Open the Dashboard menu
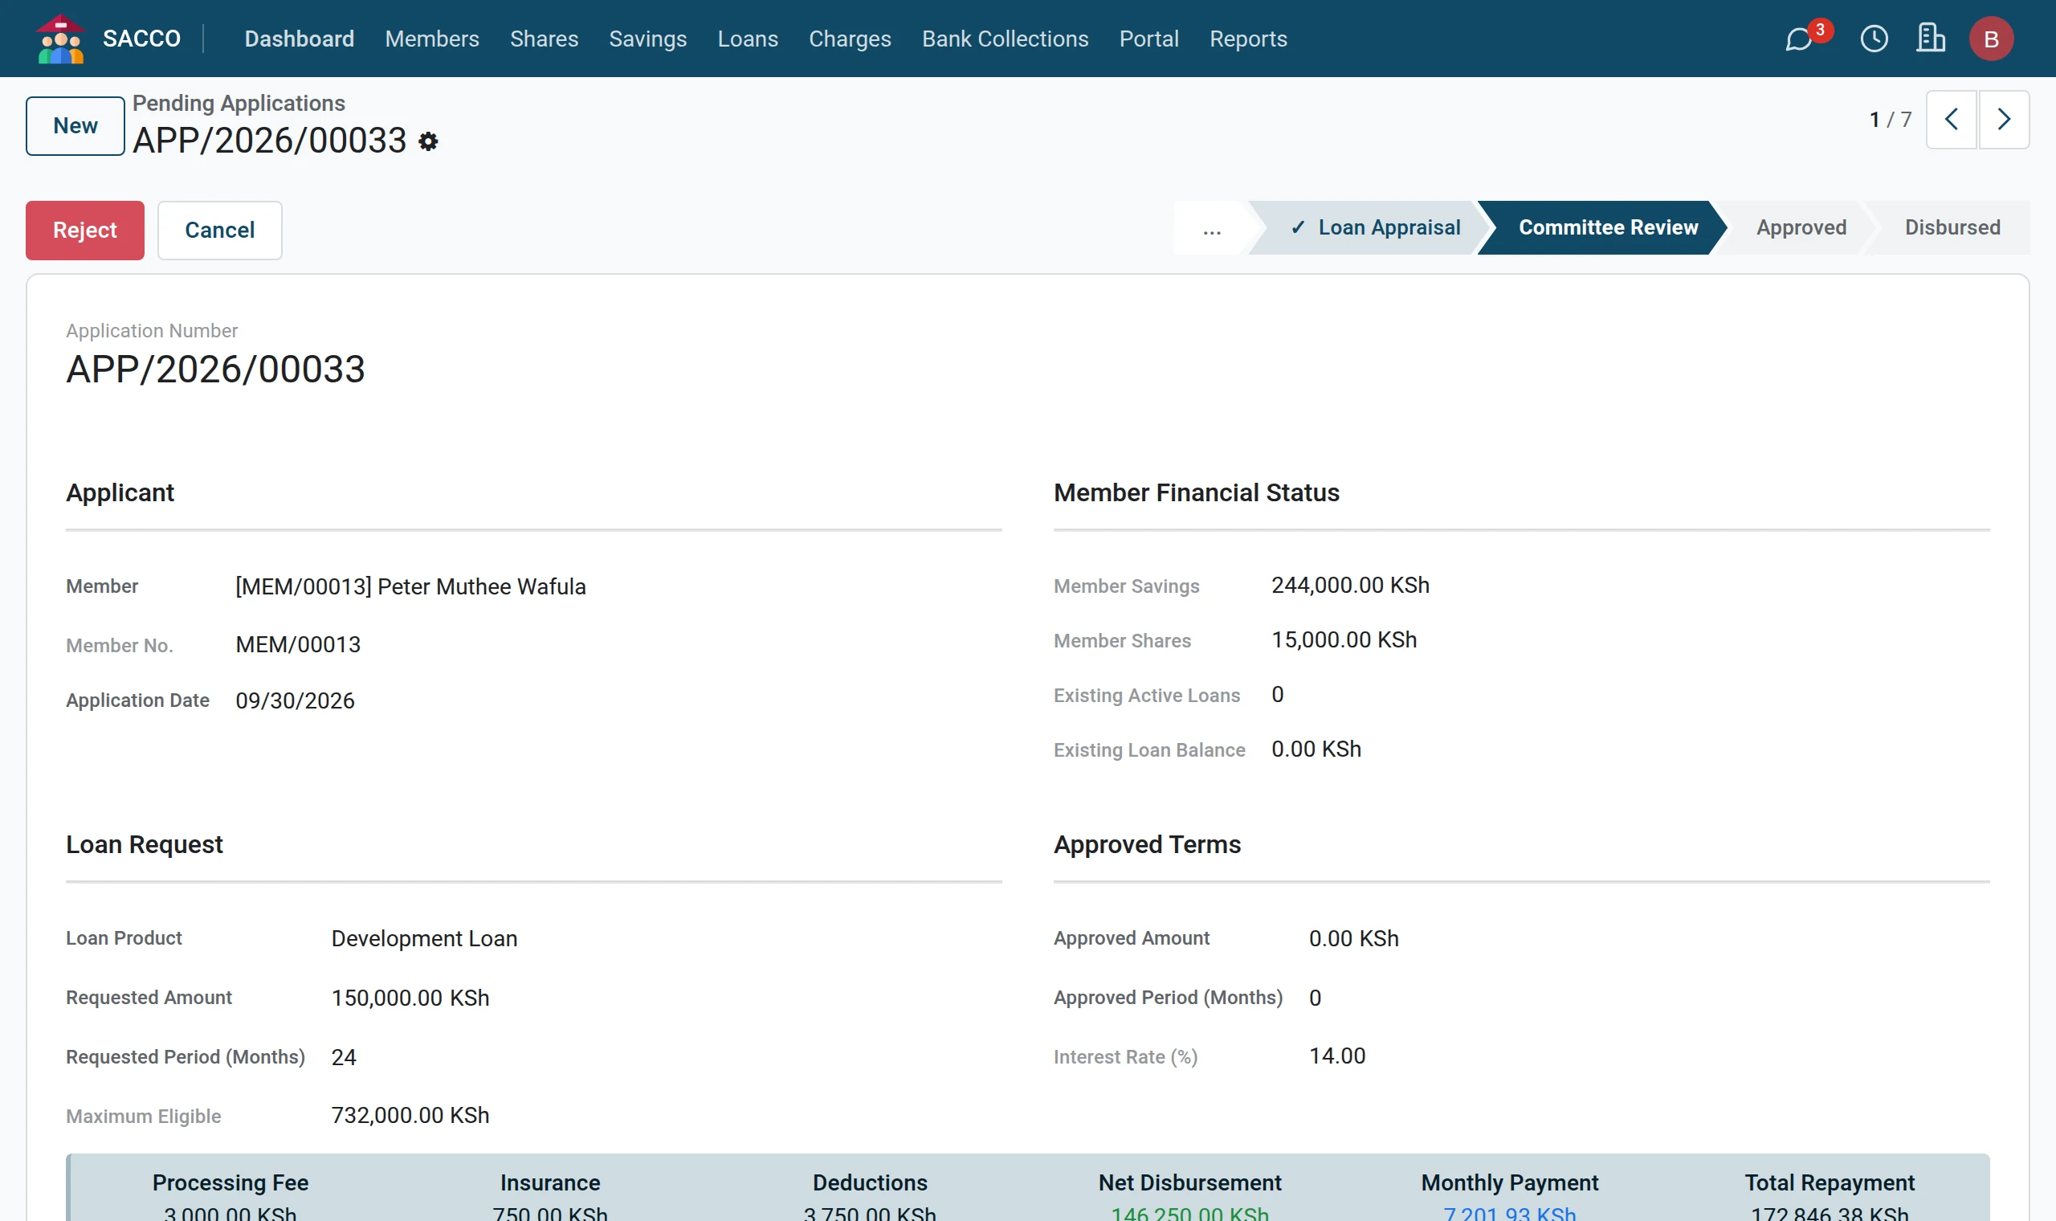 [300, 39]
